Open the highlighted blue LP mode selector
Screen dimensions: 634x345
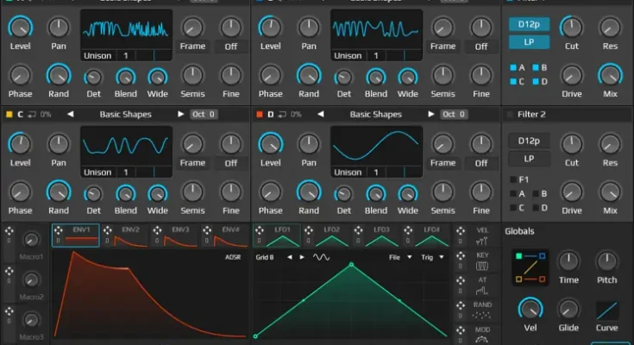click(529, 42)
